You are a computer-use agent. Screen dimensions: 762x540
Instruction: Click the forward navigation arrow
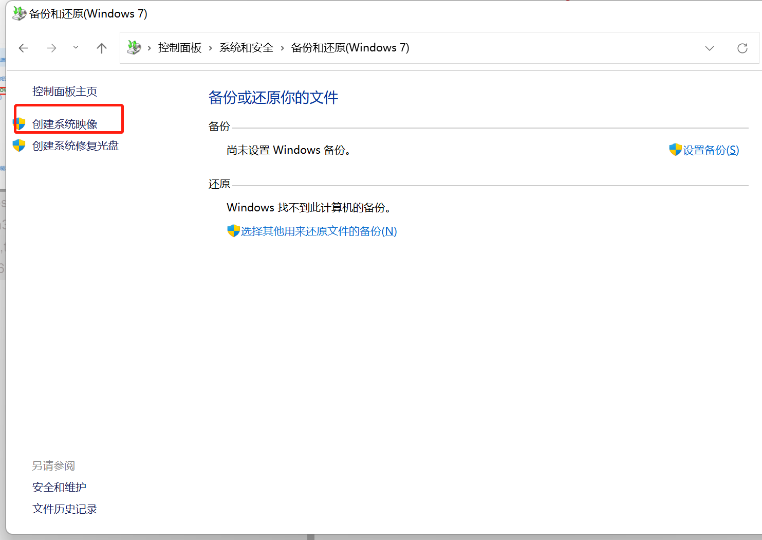click(51, 48)
